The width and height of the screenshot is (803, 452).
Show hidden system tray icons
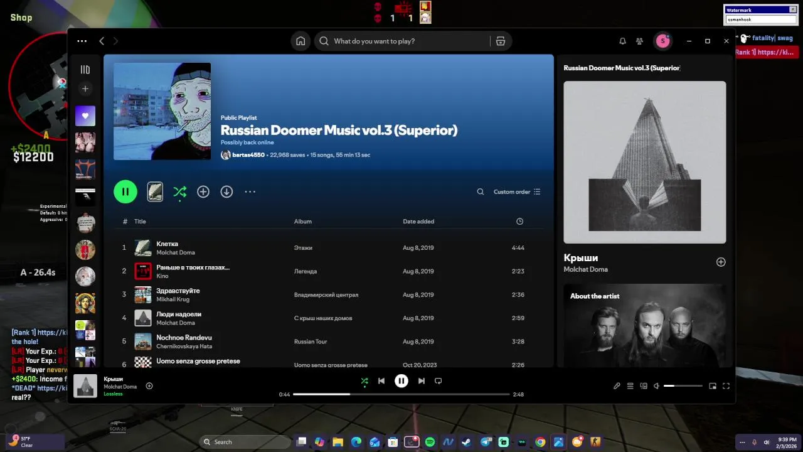pyautogui.click(x=742, y=442)
